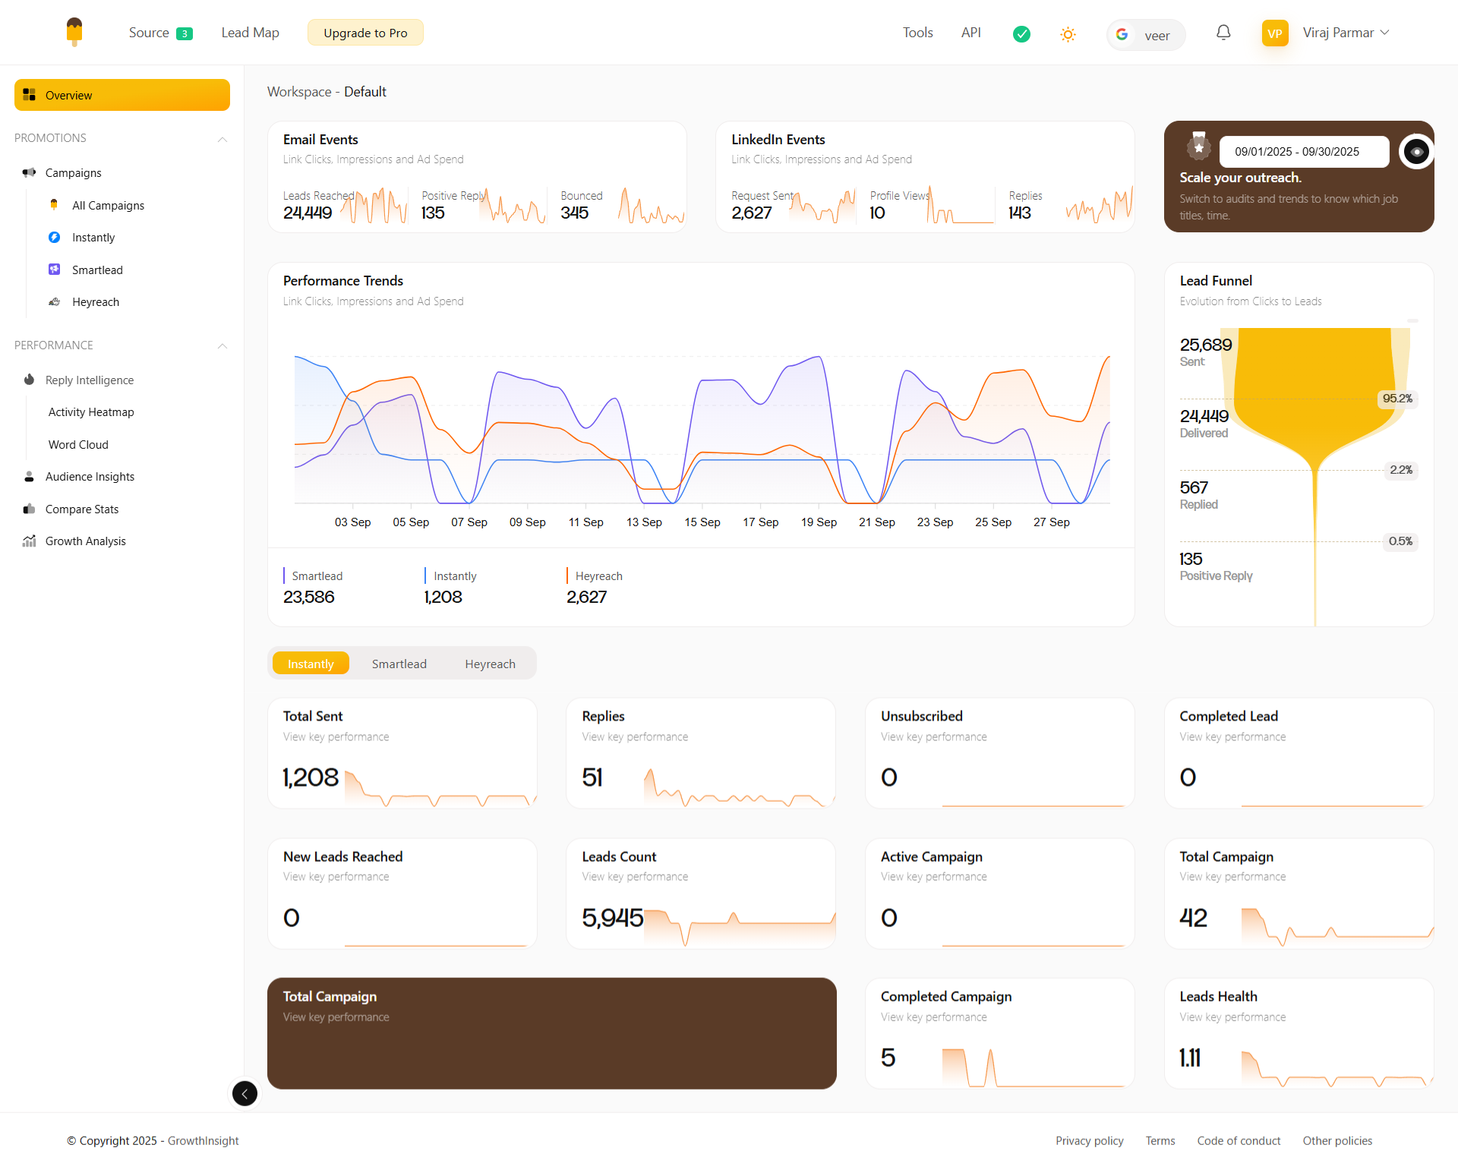Toggle the Heyreach chart legend series
Image resolution: width=1458 pixels, height=1170 pixels.
(x=598, y=576)
